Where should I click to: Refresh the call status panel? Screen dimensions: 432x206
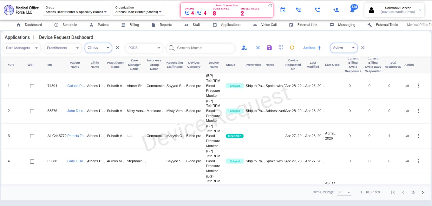[x=270, y=5]
